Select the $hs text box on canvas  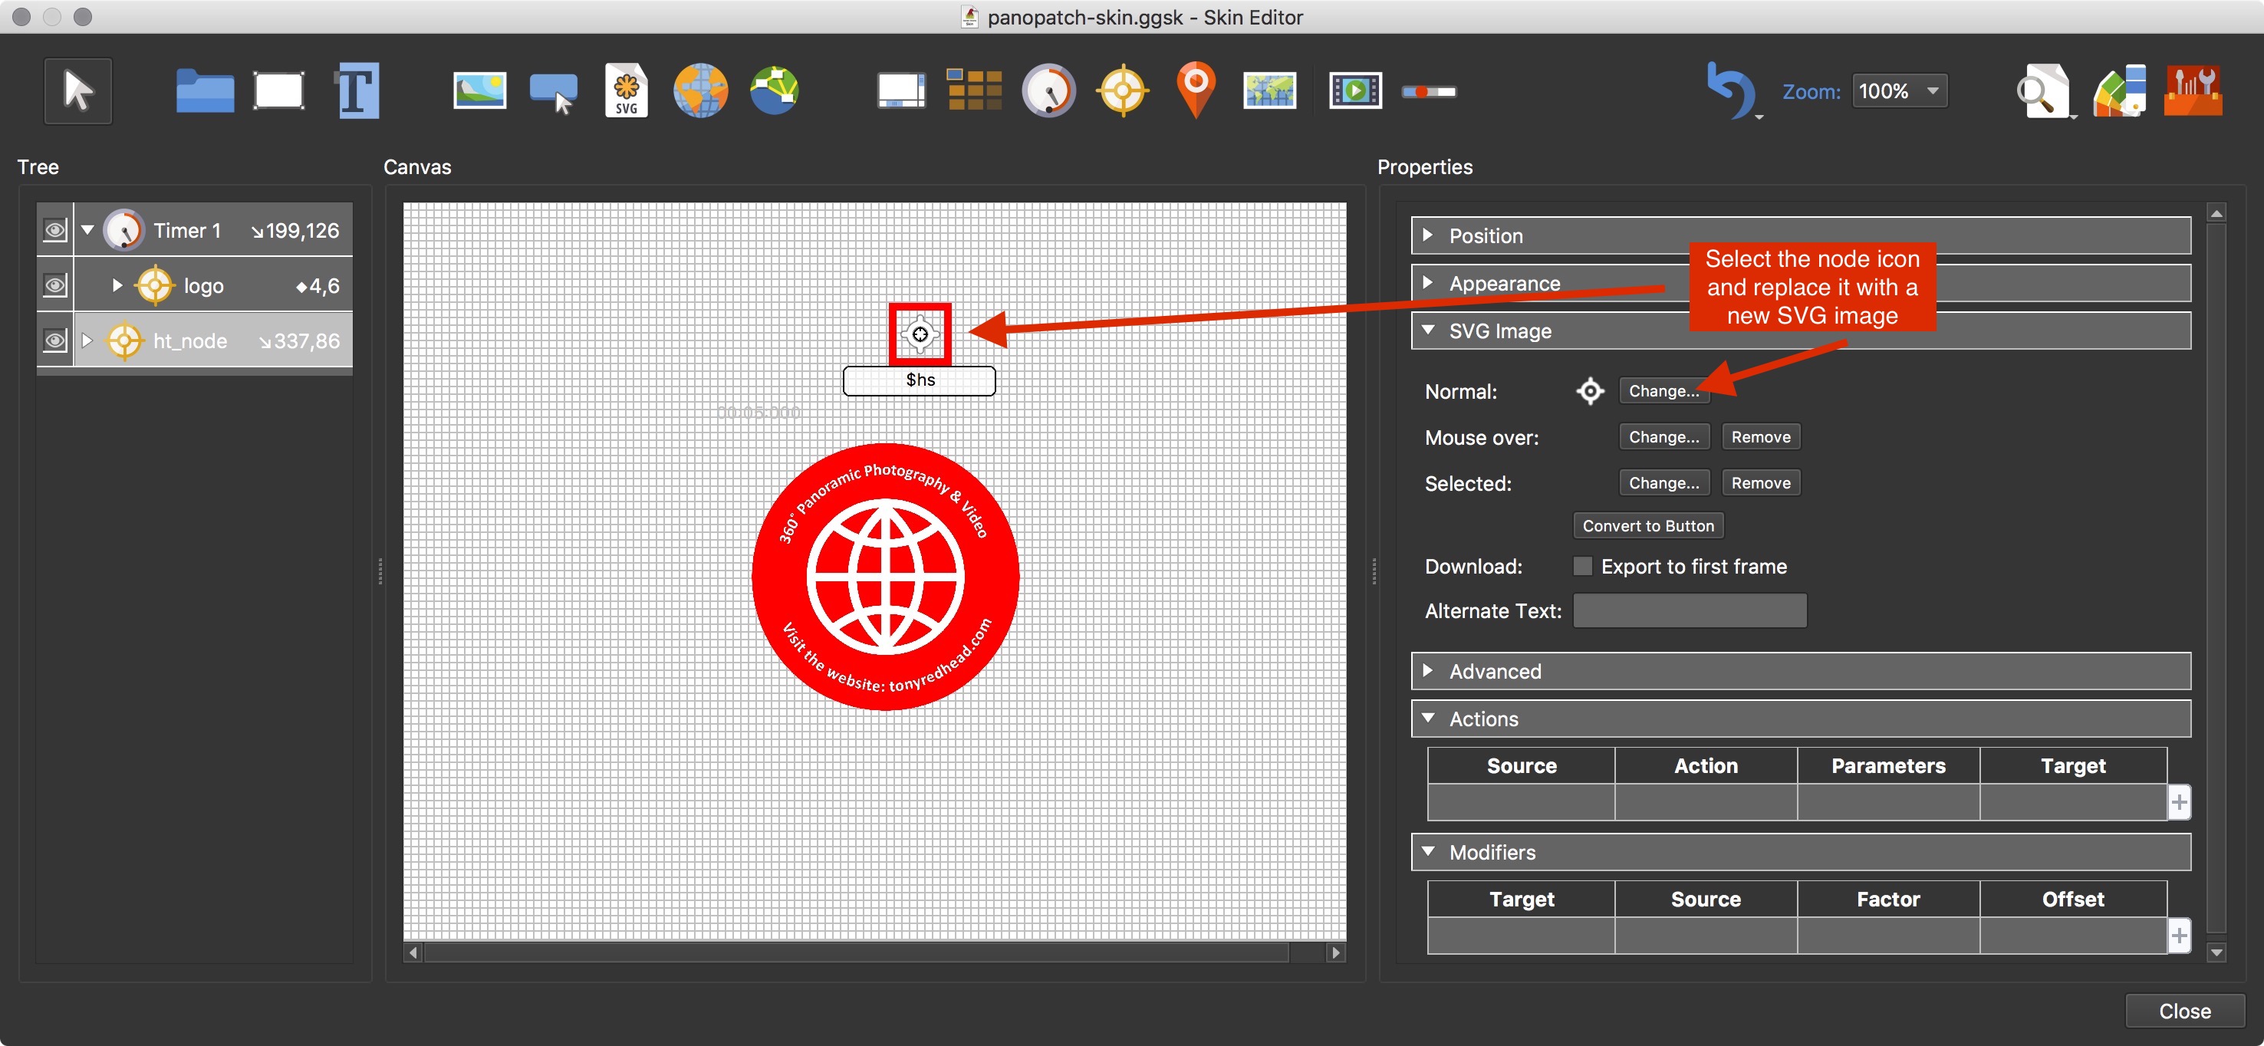click(920, 380)
